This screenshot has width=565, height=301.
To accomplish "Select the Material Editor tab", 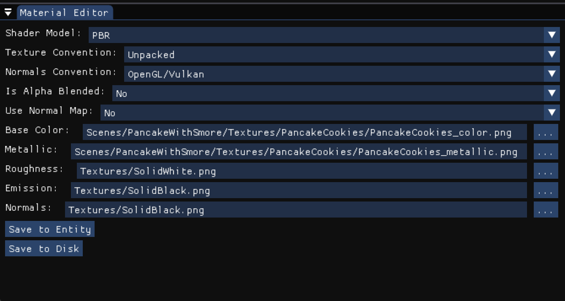I will point(64,13).
